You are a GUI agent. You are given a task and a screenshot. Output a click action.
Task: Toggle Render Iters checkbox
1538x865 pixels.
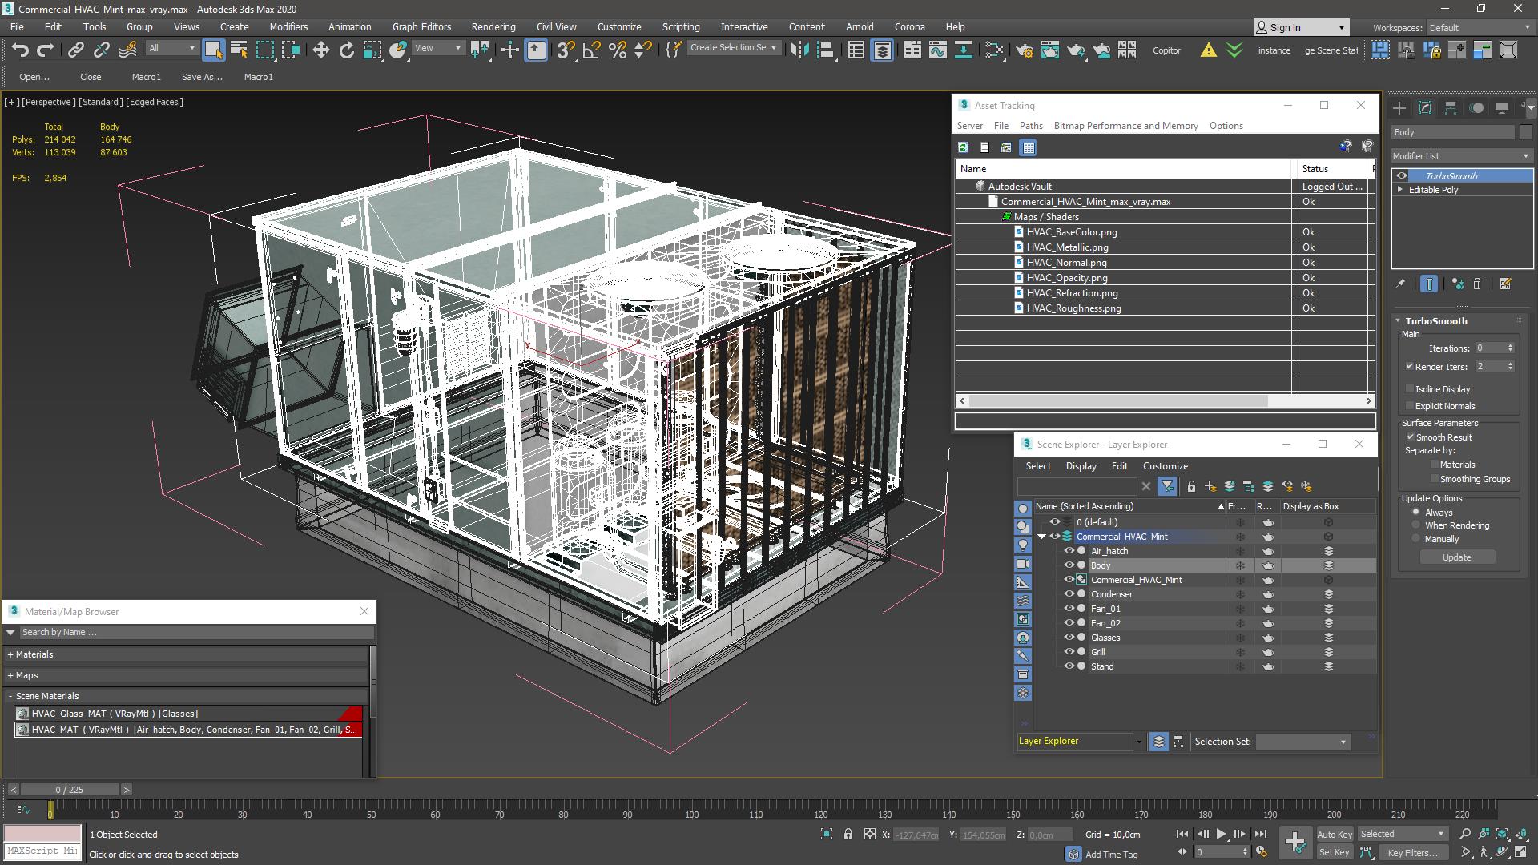pyautogui.click(x=1410, y=367)
